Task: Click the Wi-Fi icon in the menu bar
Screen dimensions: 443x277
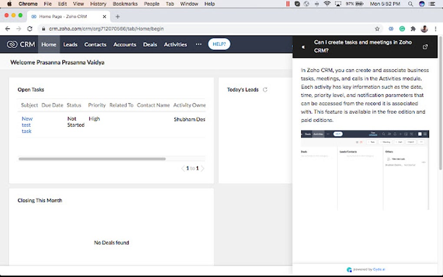Action: click(327, 4)
